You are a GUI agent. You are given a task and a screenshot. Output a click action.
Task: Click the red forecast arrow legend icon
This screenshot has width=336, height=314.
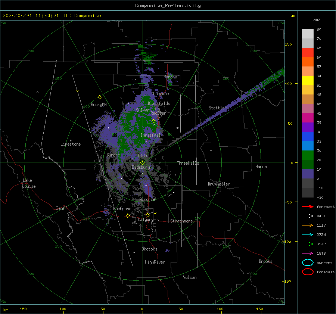pyautogui.click(x=308, y=206)
